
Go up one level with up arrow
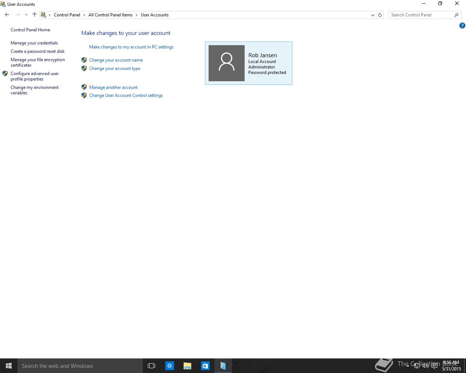(x=35, y=15)
